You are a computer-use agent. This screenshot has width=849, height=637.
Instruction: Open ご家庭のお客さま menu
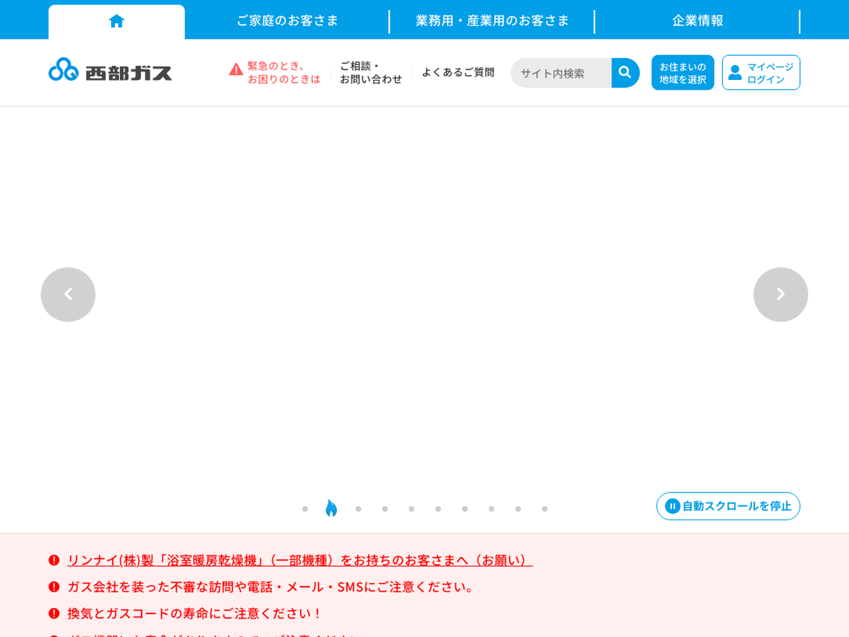[x=287, y=21]
